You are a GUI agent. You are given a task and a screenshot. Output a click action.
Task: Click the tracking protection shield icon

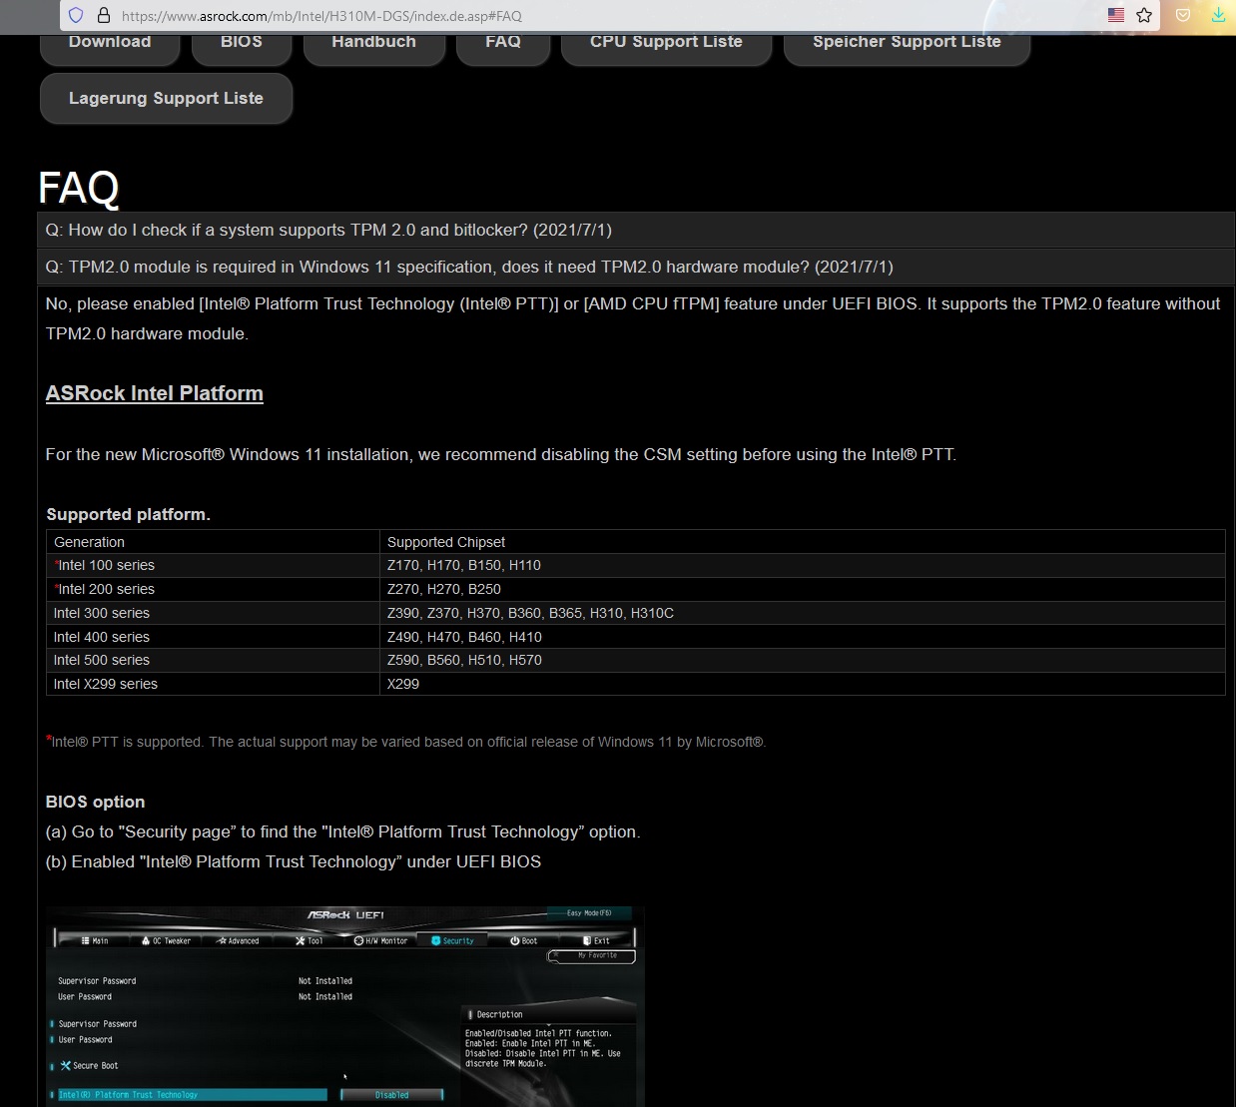pyautogui.click(x=76, y=16)
